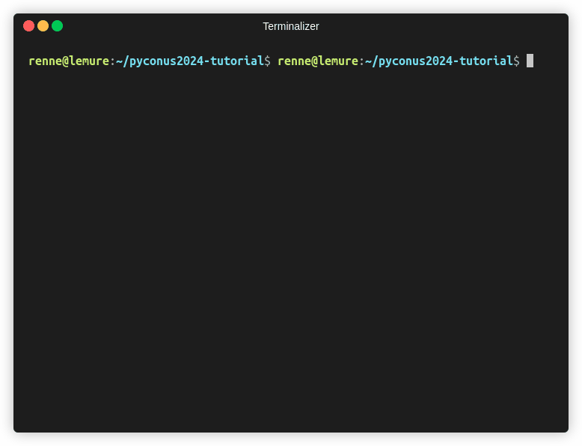Click the word tutorial in the second path

pos(485,61)
